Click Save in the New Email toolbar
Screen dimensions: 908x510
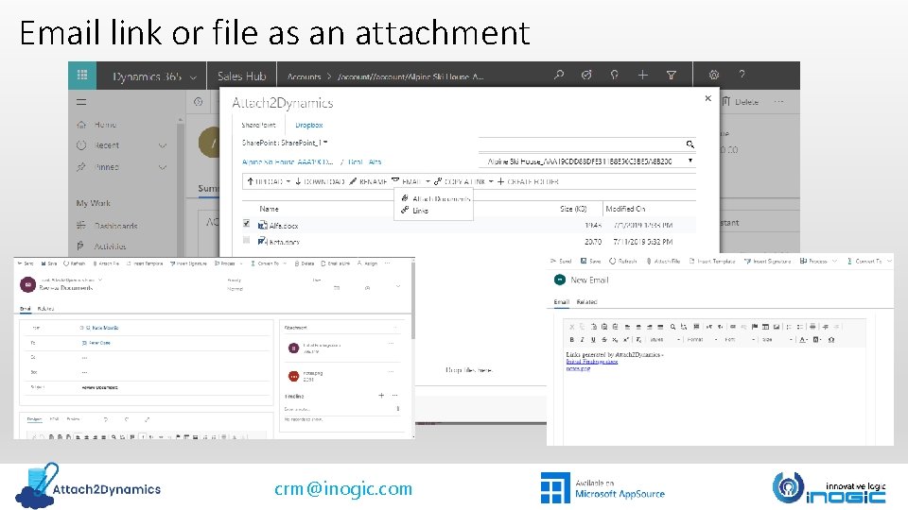(590, 261)
